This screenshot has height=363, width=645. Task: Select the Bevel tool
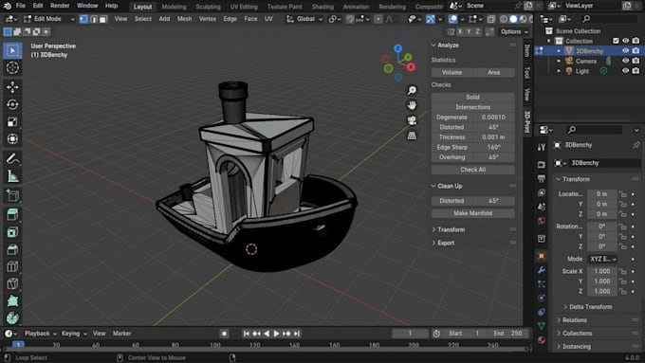(12, 249)
